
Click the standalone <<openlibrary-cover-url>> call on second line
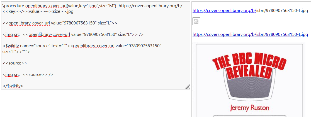click(60, 23)
